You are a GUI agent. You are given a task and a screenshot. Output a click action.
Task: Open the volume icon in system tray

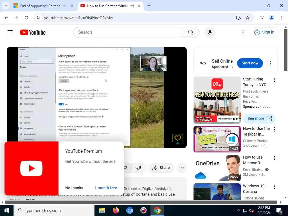click(x=251, y=210)
